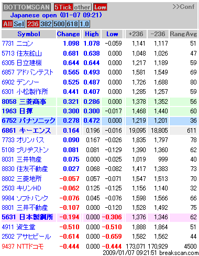This screenshot has width=199, height=256.
Task: Open stock 9984 ソフトバンク
Action: 25,198
